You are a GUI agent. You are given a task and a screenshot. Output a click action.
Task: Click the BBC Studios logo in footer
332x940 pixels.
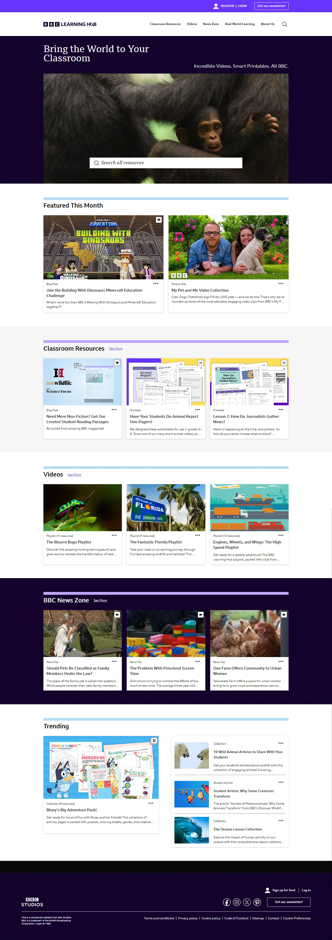tap(32, 902)
